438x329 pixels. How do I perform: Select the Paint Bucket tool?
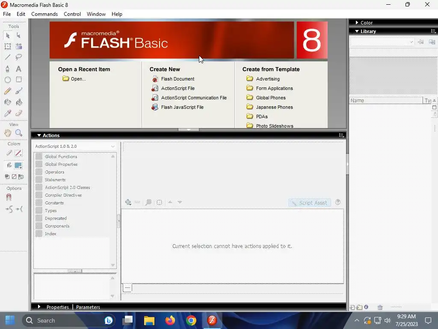pyautogui.click(x=19, y=102)
